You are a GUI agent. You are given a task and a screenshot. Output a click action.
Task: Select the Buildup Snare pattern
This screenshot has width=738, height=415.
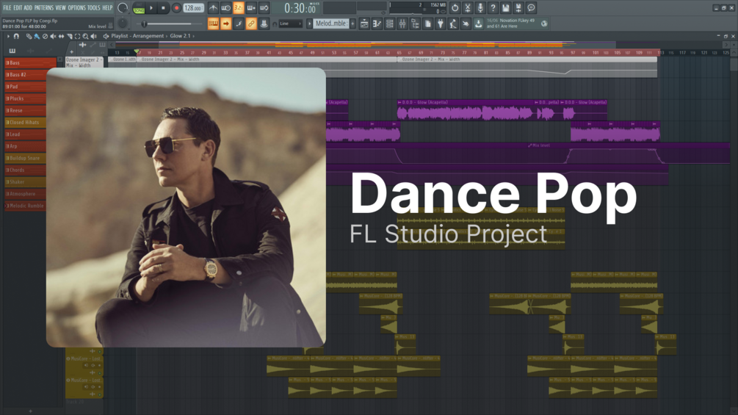26,158
